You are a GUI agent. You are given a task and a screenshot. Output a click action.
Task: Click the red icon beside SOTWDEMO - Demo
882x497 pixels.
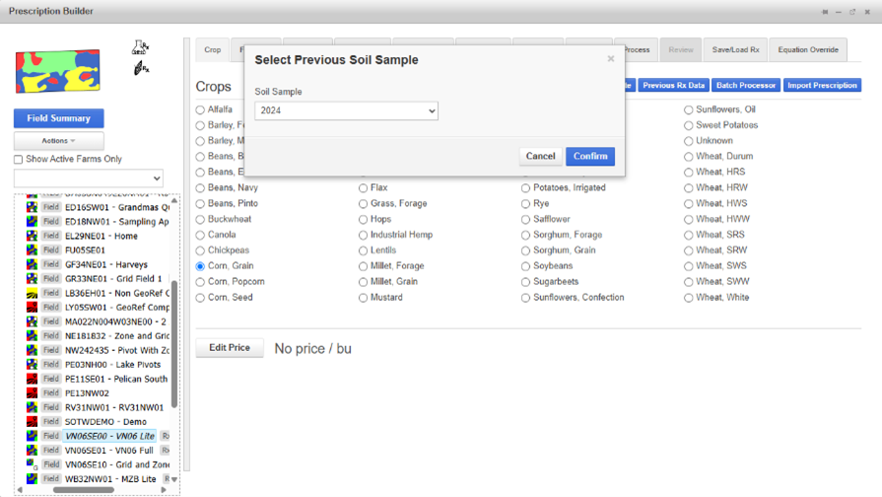coord(33,422)
